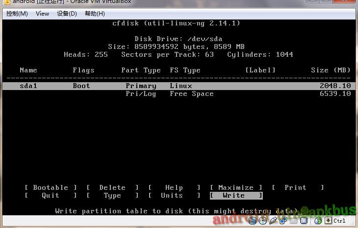
Task: Select the Bootable option in cfdisk
Action: 51,187
